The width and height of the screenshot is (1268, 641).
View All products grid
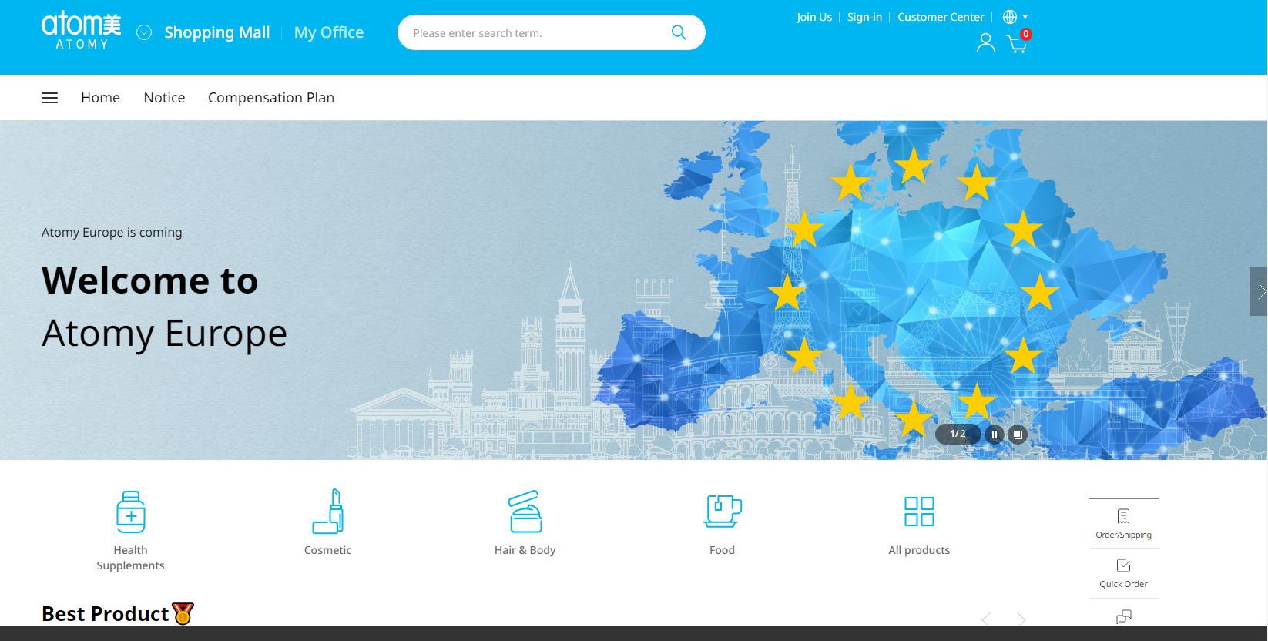click(x=919, y=525)
